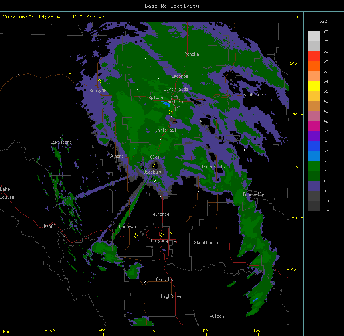Click the Base_Reflectivity title text

pos(172,6)
